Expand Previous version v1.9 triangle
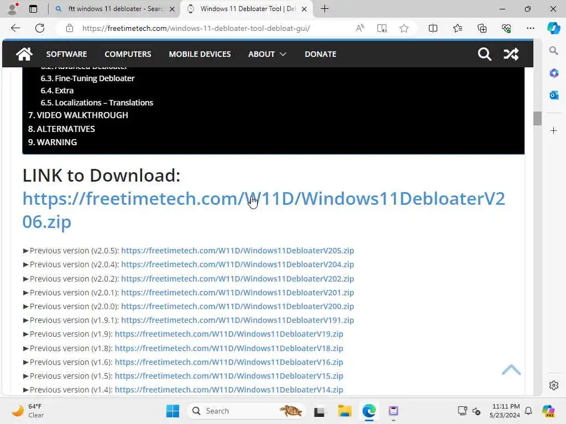 pyautogui.click(x=25, y=334)
